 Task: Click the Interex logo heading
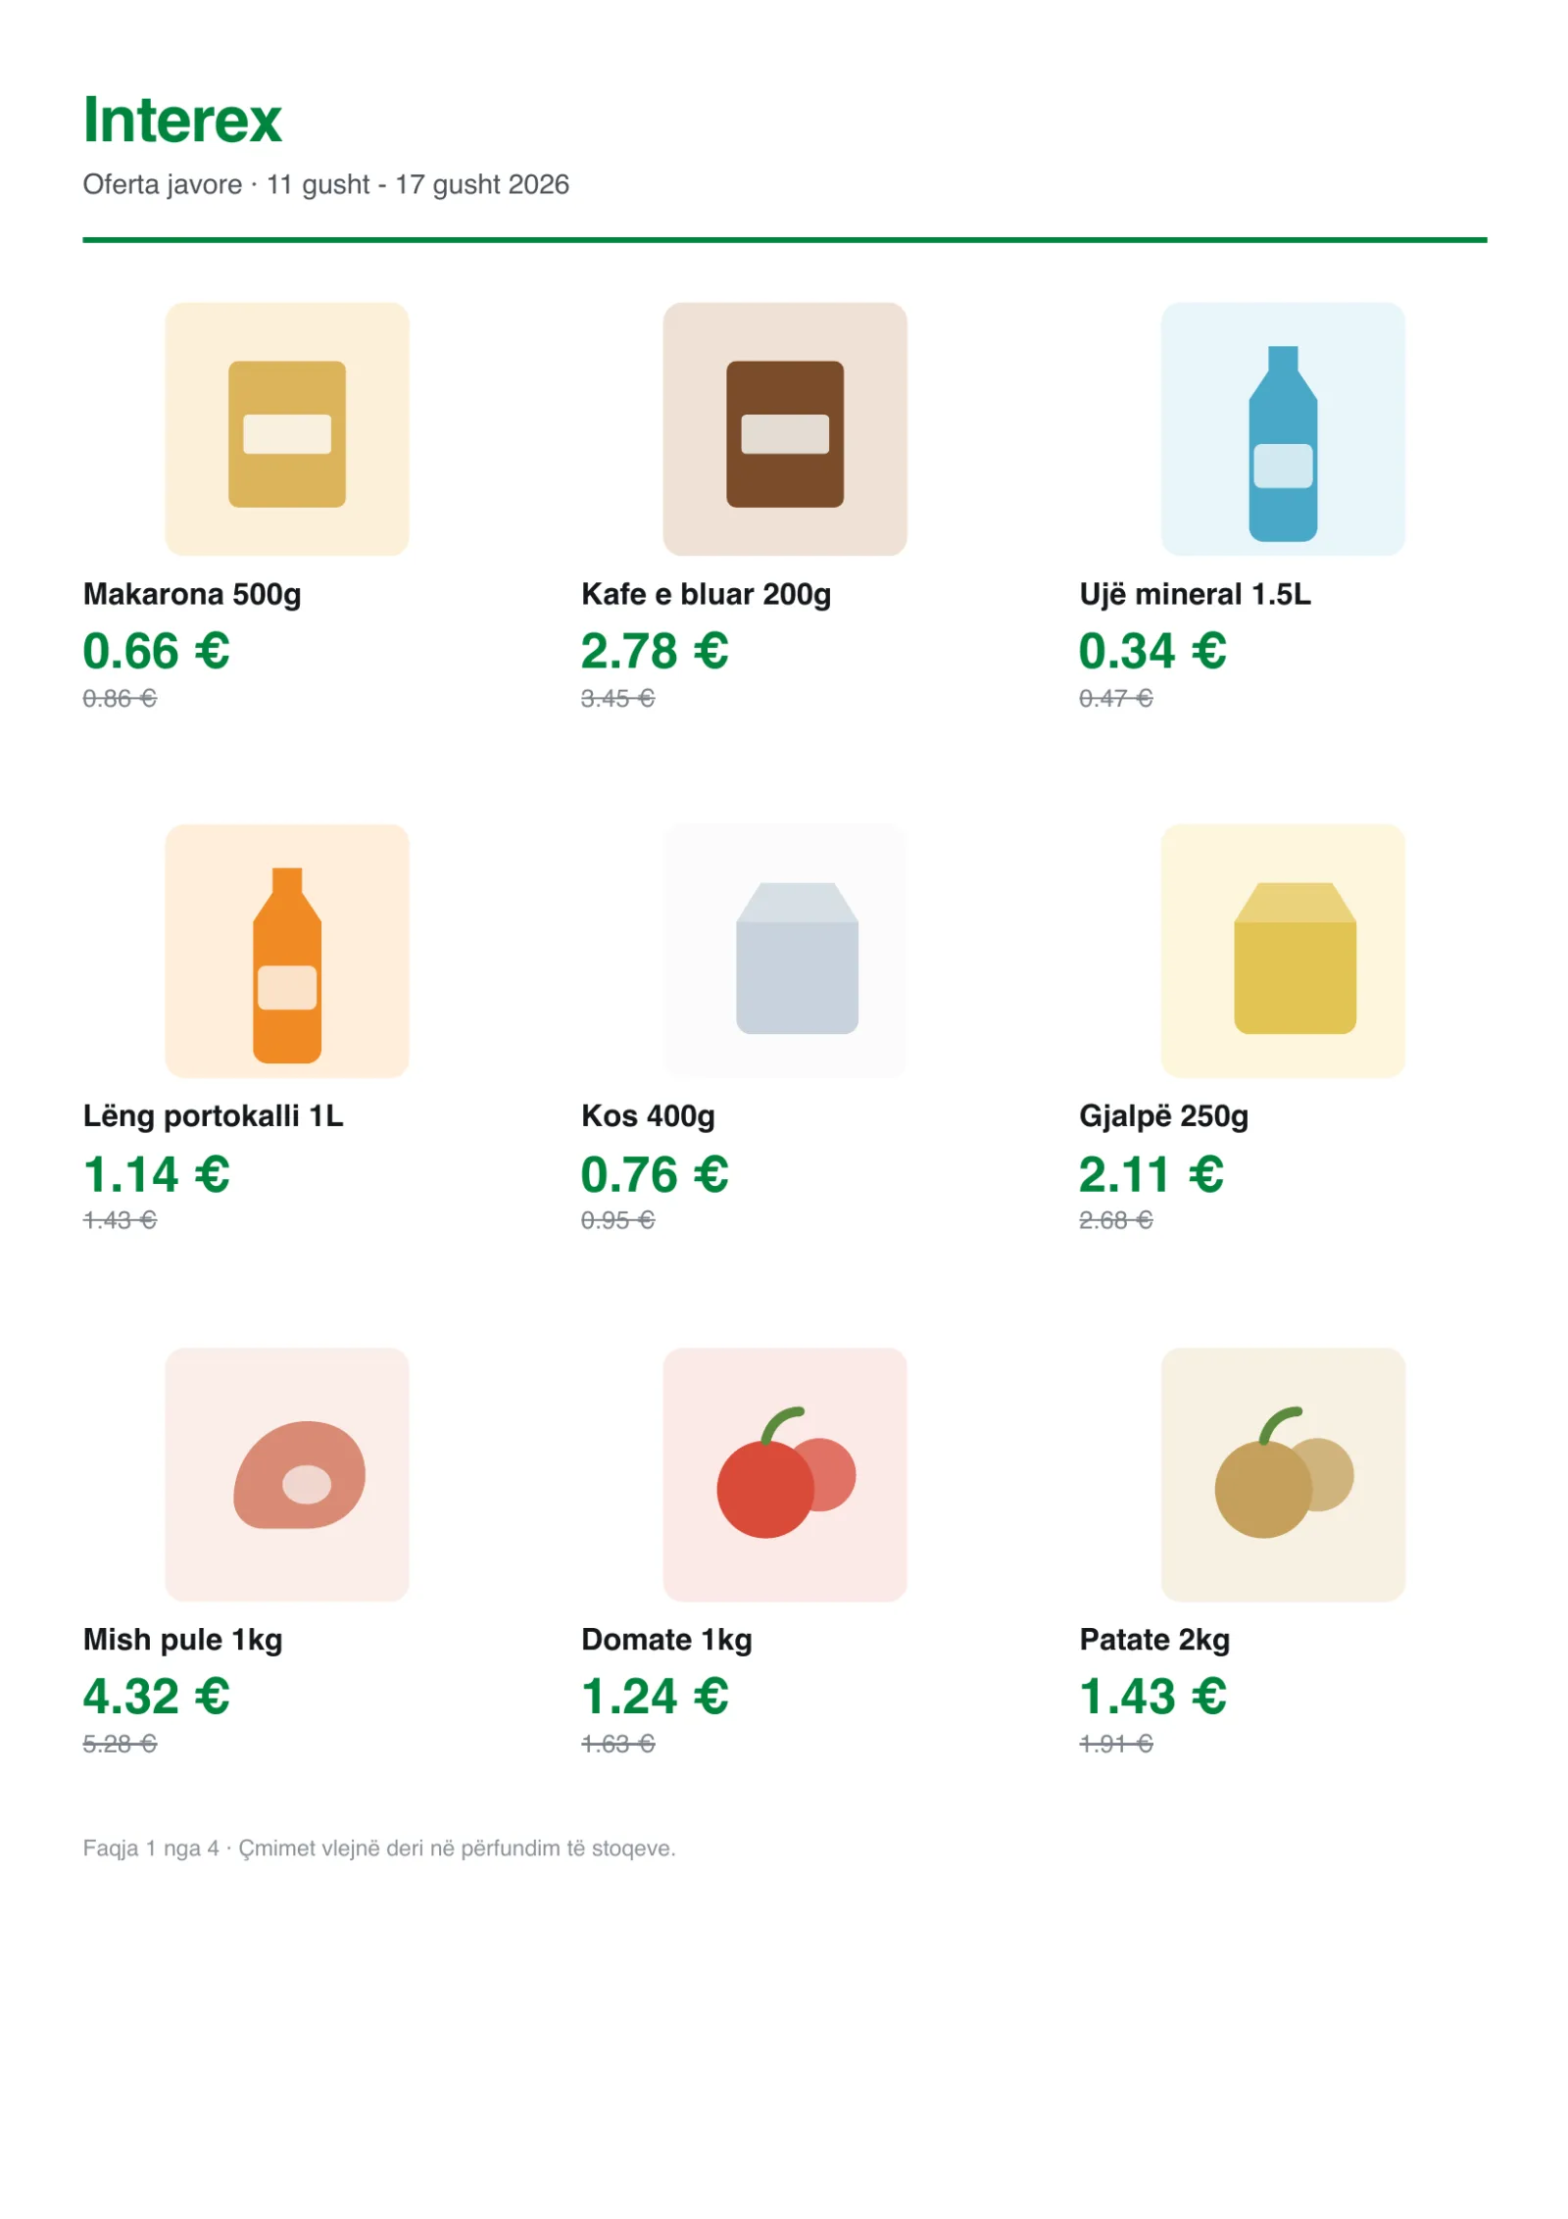(182, 120)
